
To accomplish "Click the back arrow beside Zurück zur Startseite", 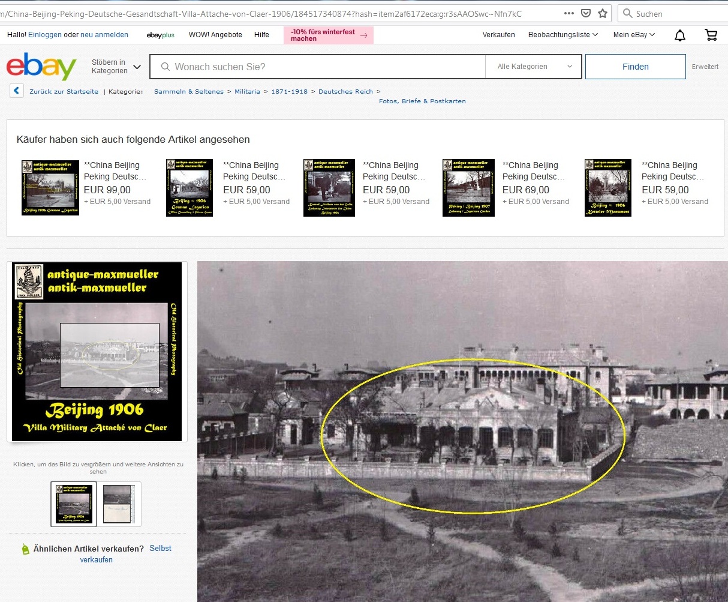I will [x=17, y=91].
